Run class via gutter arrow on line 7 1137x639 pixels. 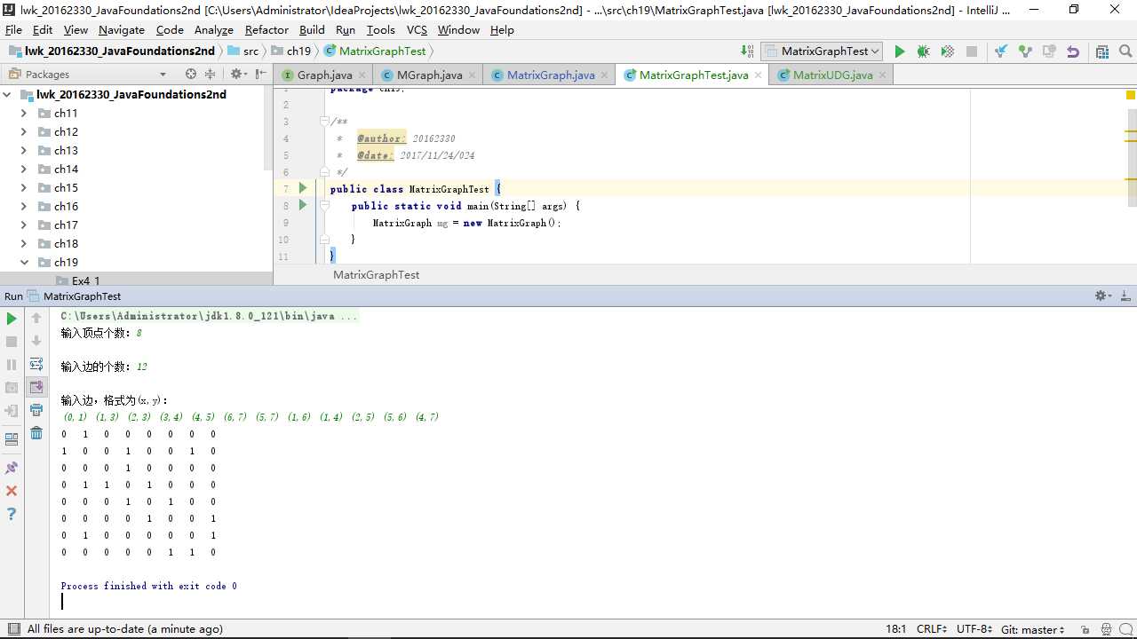pyautogui.click(x=303, y=188)
